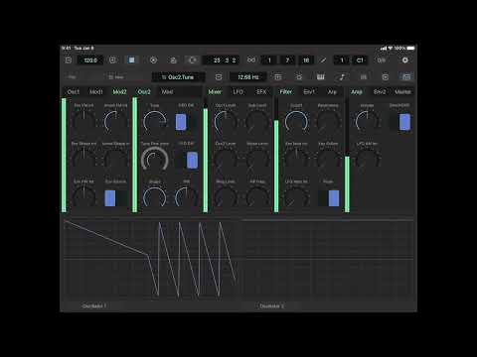Select the Amp tab
The height and width of the screenshot is (357, 477).
tap(357, 91)
